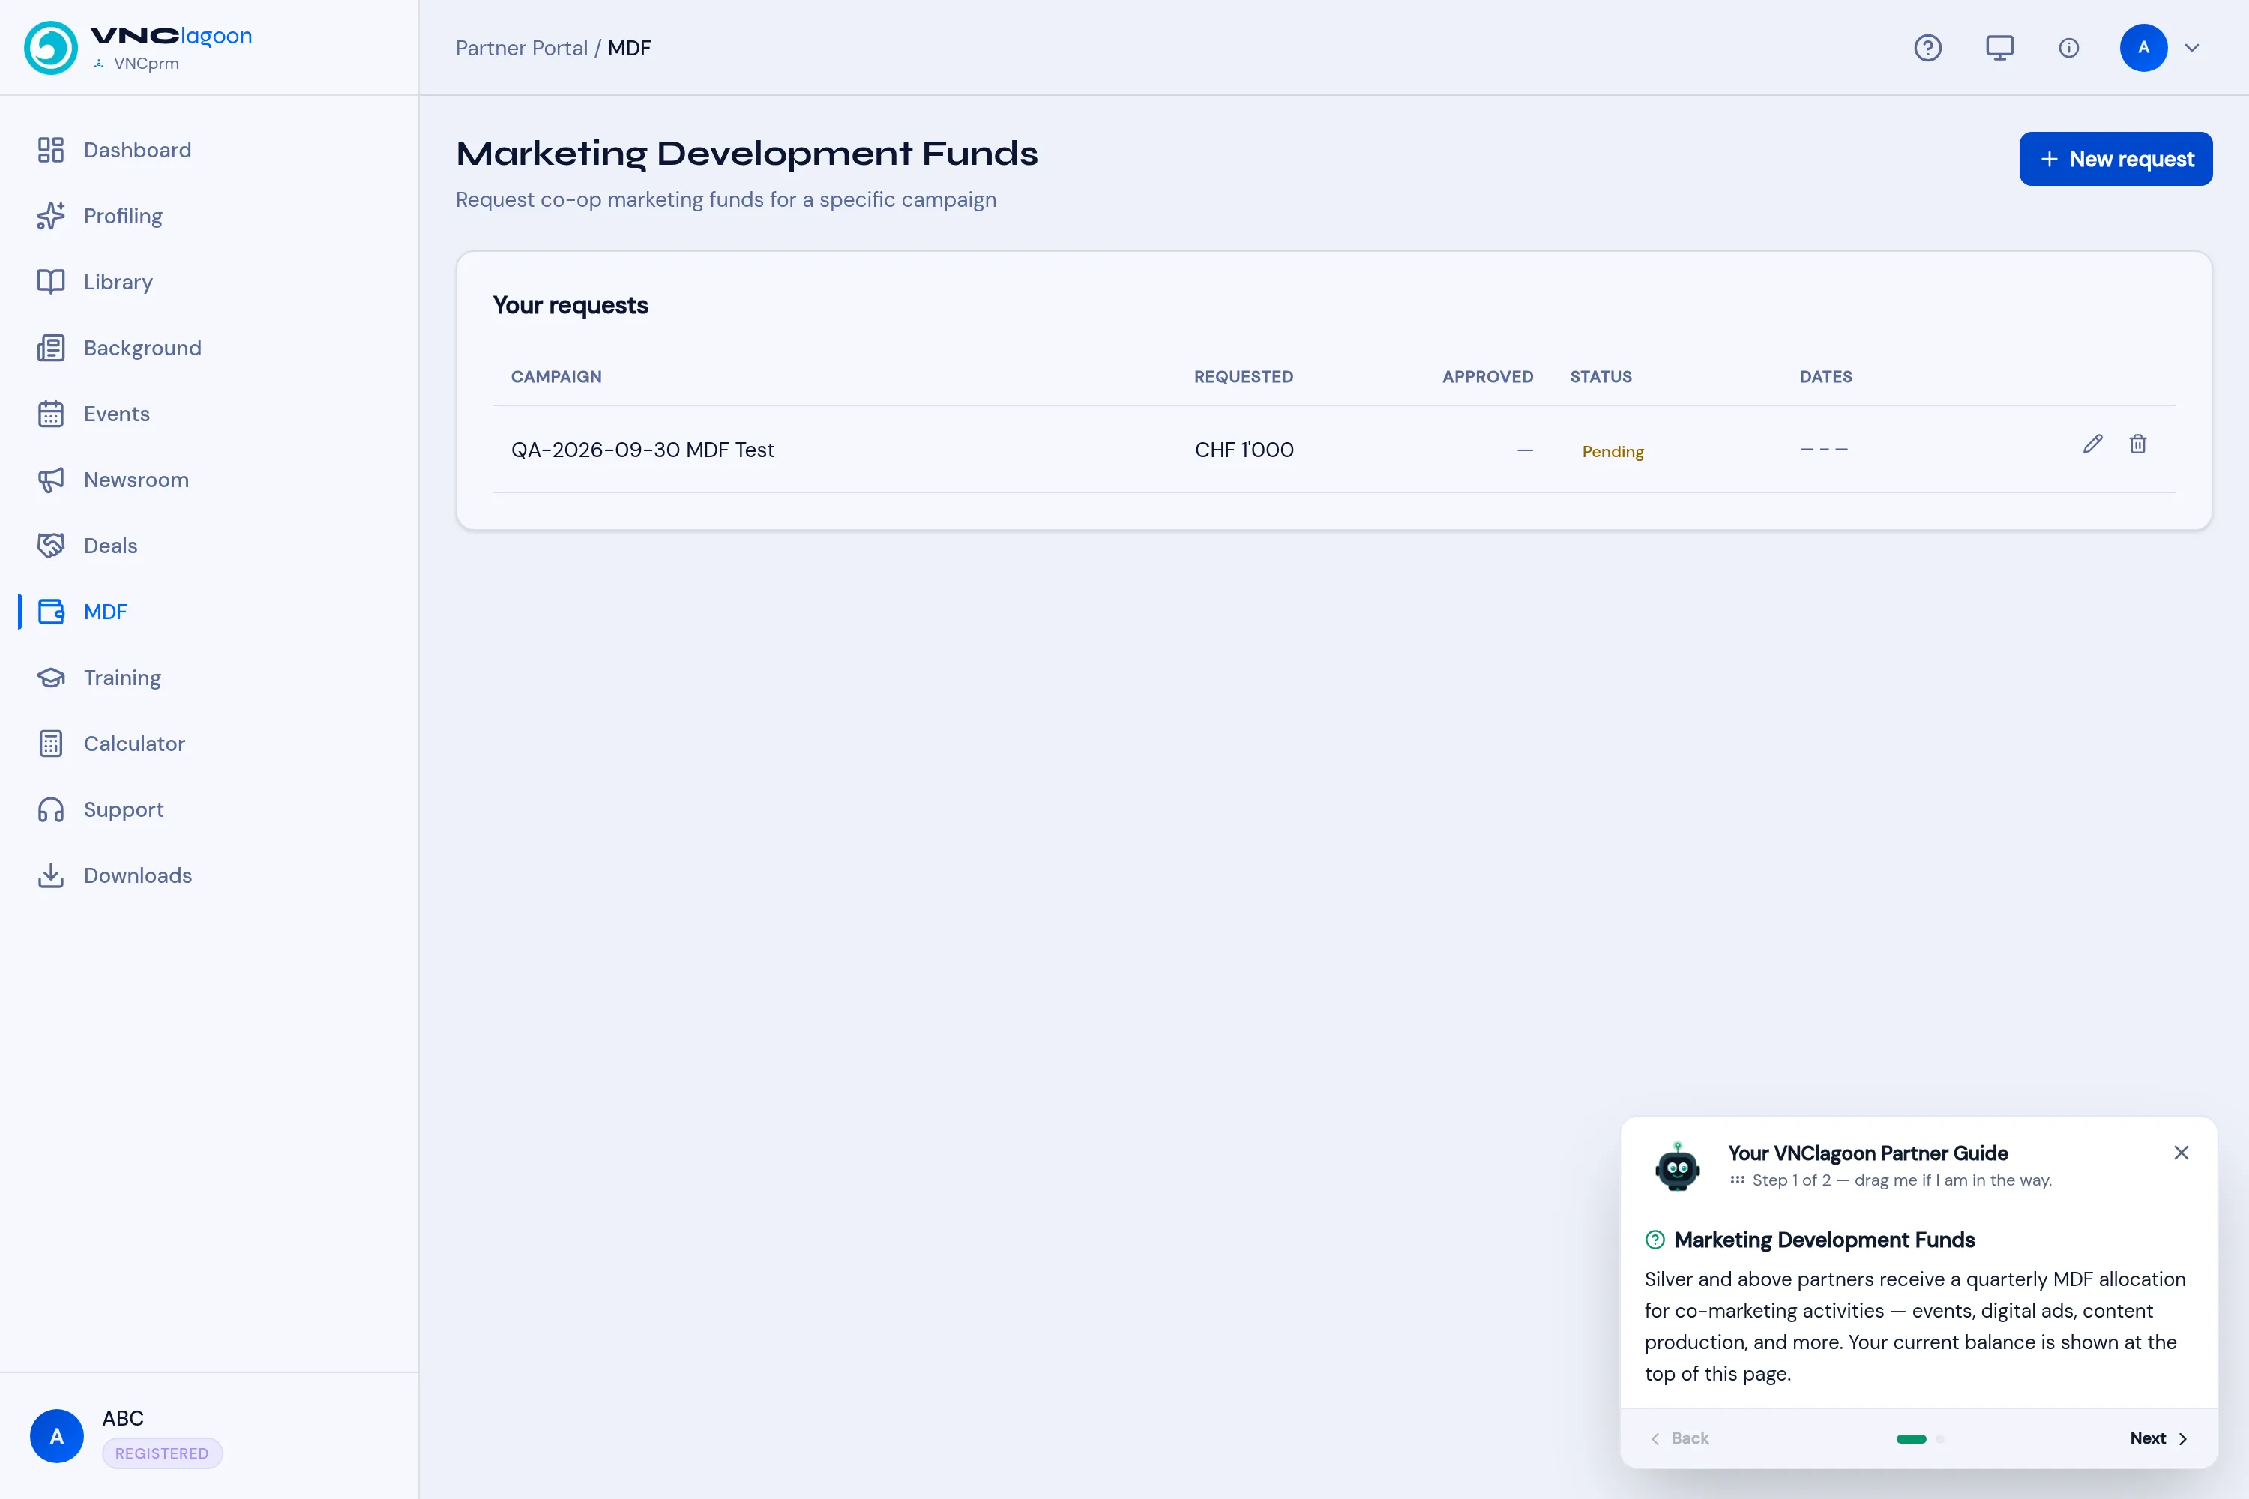Click the CHF 1'000 requested amount

(x=1244, y=449)
